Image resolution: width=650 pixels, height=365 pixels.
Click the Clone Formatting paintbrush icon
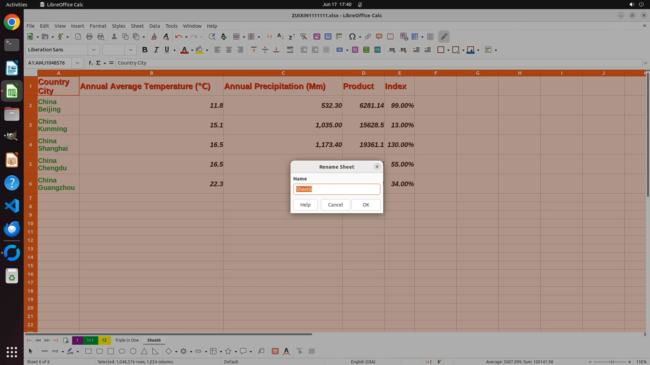154,36
